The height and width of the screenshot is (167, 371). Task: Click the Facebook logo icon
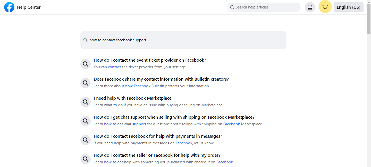(x=9, y=7)
